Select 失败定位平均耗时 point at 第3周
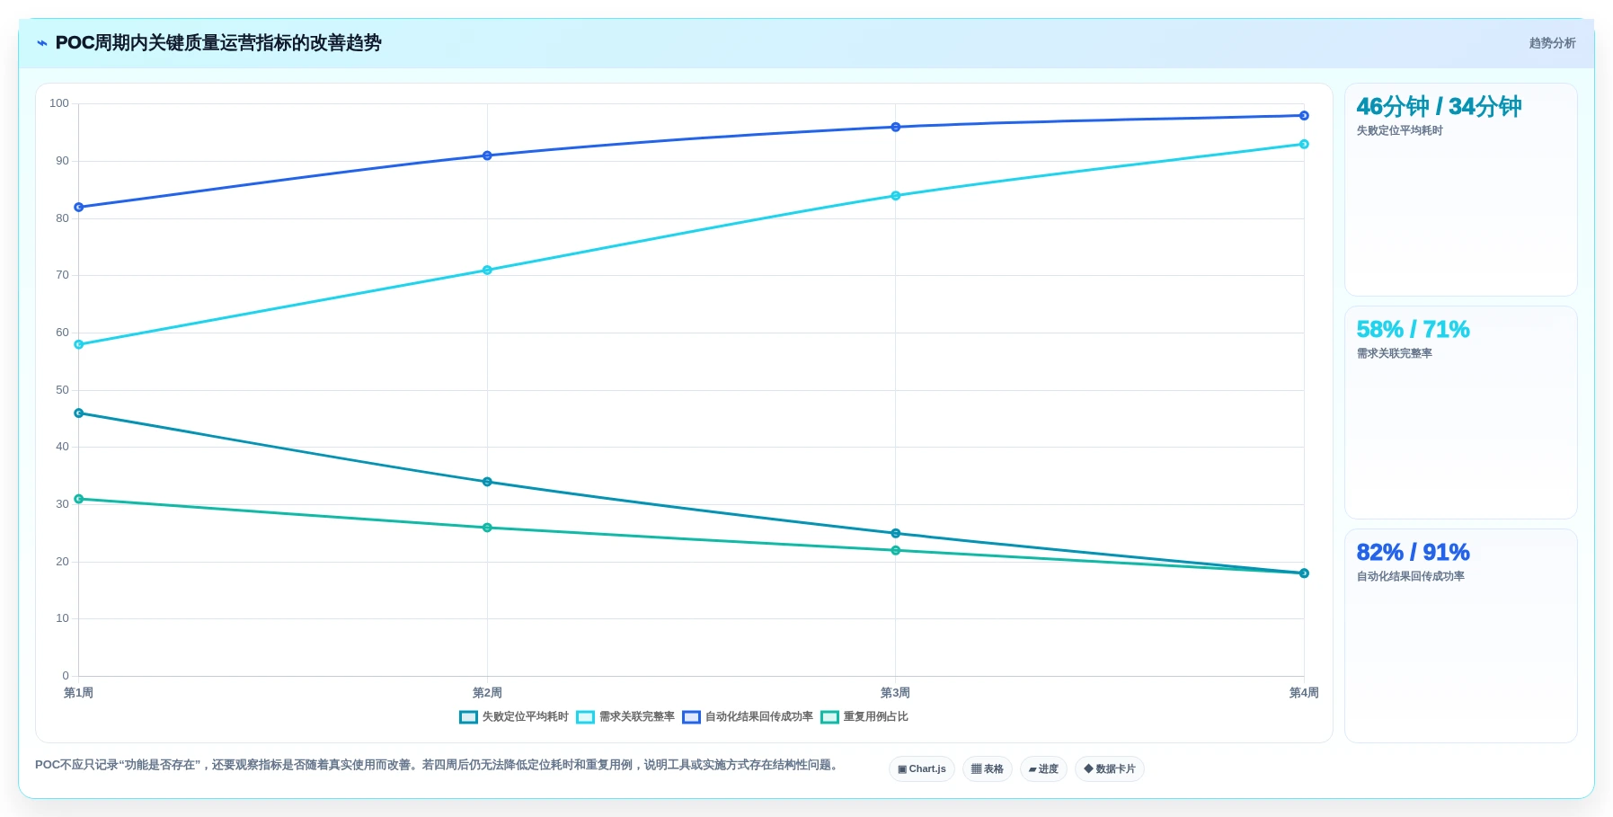This screenshot has height=817, width=1613. click(896, 534)
